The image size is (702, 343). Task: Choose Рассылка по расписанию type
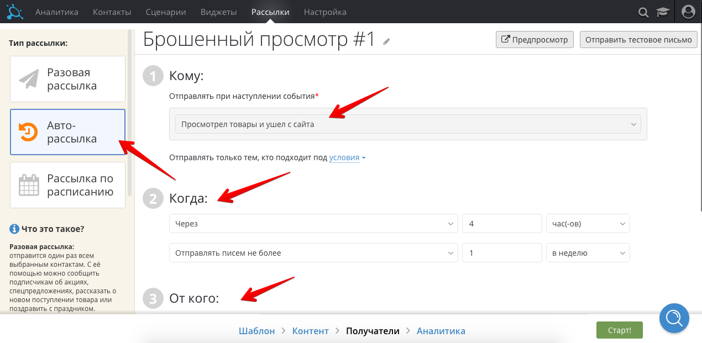[x=68, y=185]
